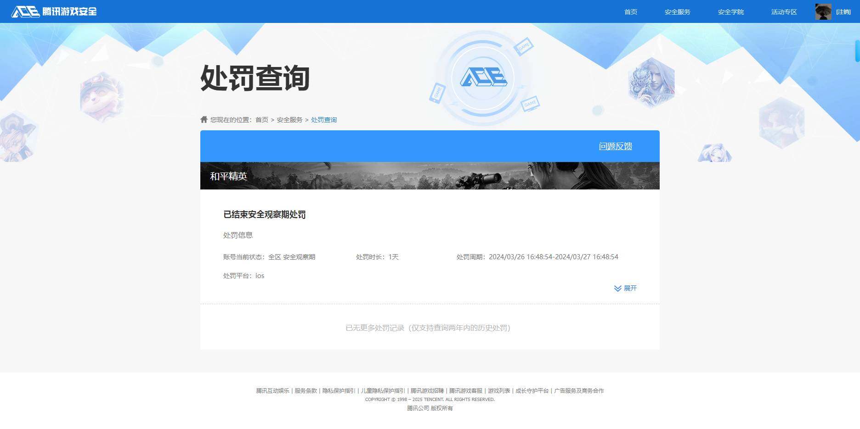Open the 腾讯互动娱乐 footer link
The width and height of the screenshot is (860, 429).
click(x=273, y=391)
